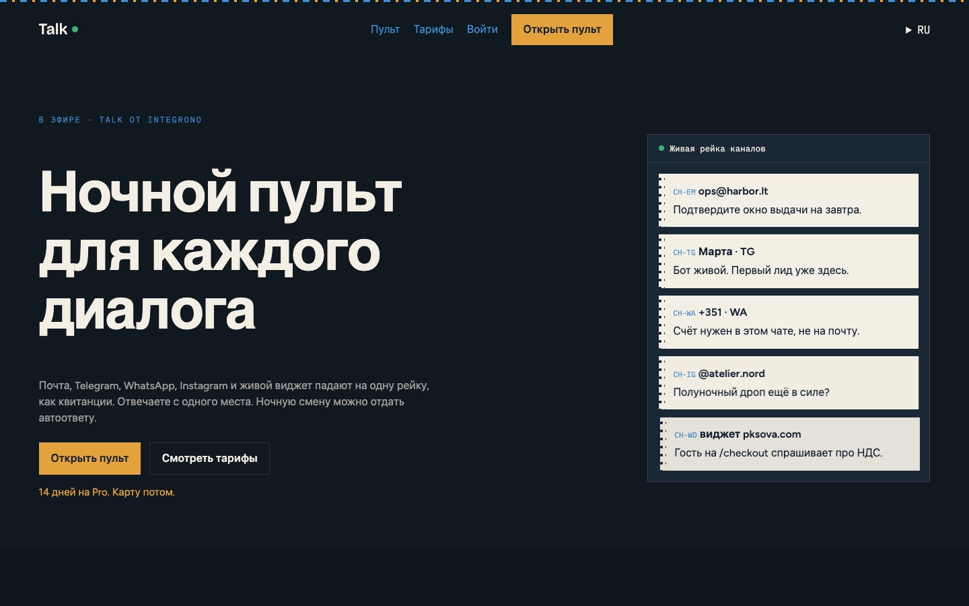Click the header Открыть пульт button

tap(562, 30)
